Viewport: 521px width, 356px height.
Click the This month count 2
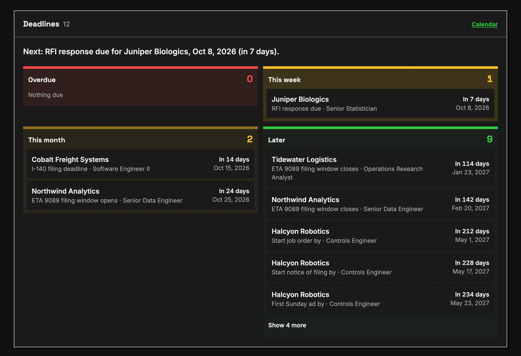tap(250, 139)
